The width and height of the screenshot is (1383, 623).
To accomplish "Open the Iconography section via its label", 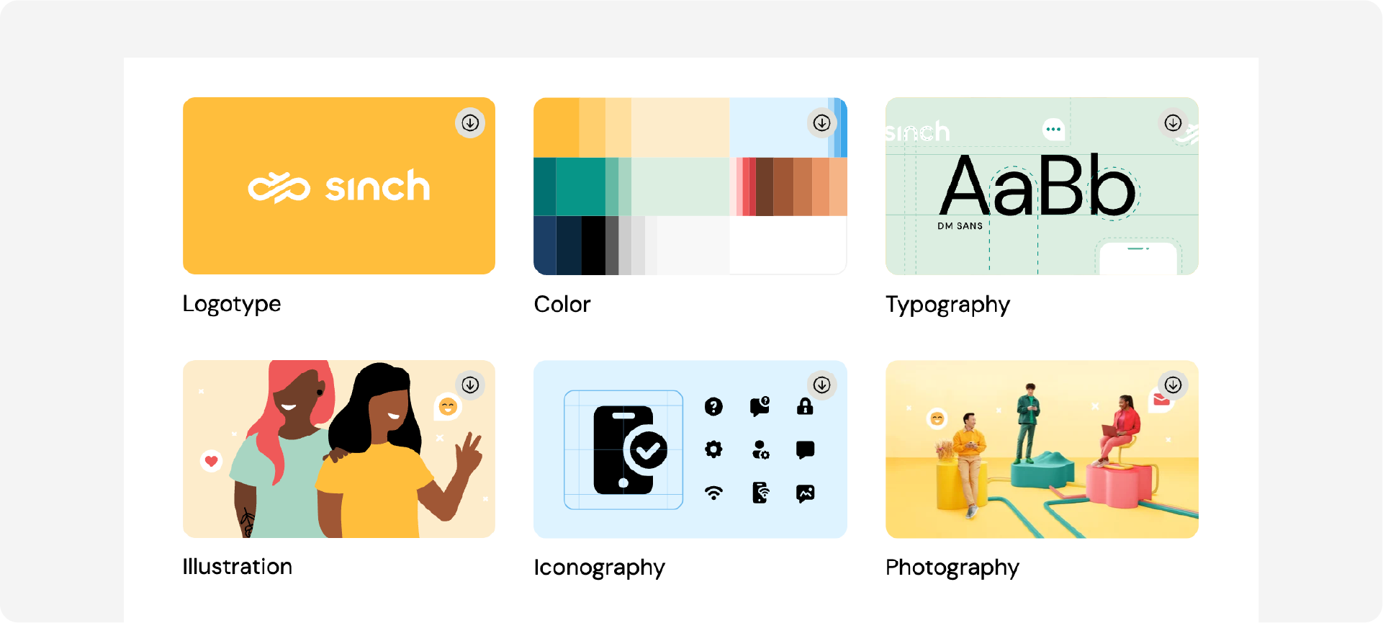I will point(599,567).
